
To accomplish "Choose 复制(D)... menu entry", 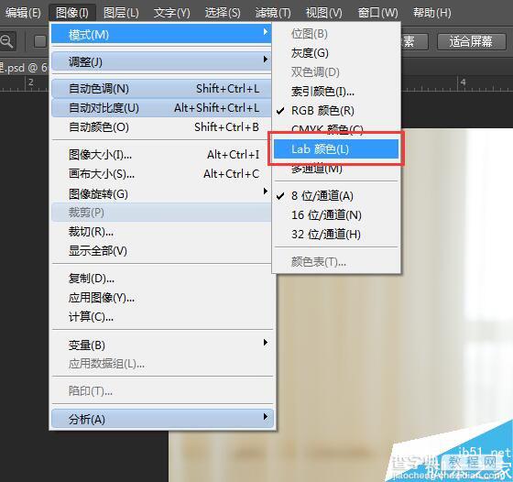I will pos(161,279).
